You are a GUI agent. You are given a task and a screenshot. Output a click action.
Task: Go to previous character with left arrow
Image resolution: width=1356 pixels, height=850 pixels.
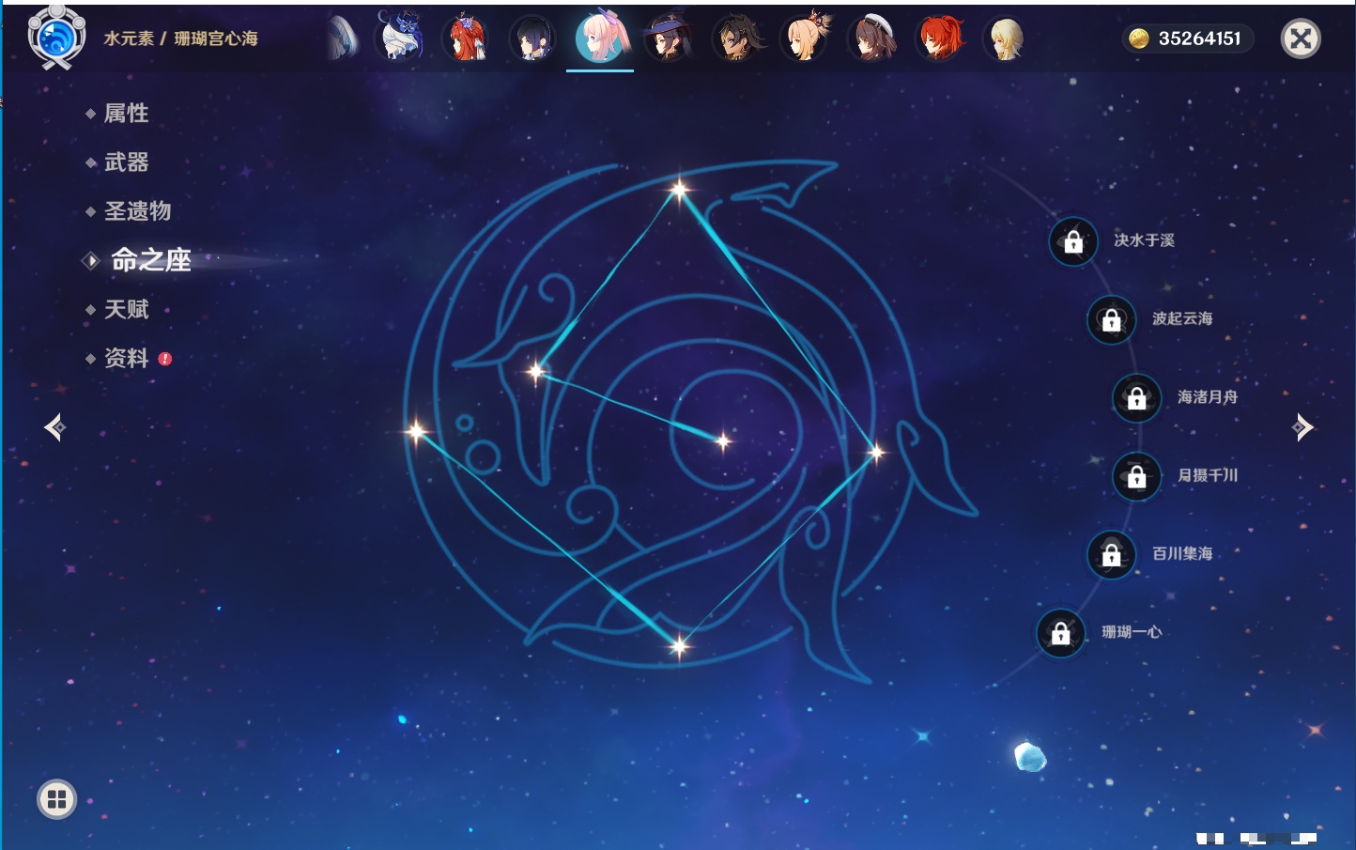click(54, 427)
